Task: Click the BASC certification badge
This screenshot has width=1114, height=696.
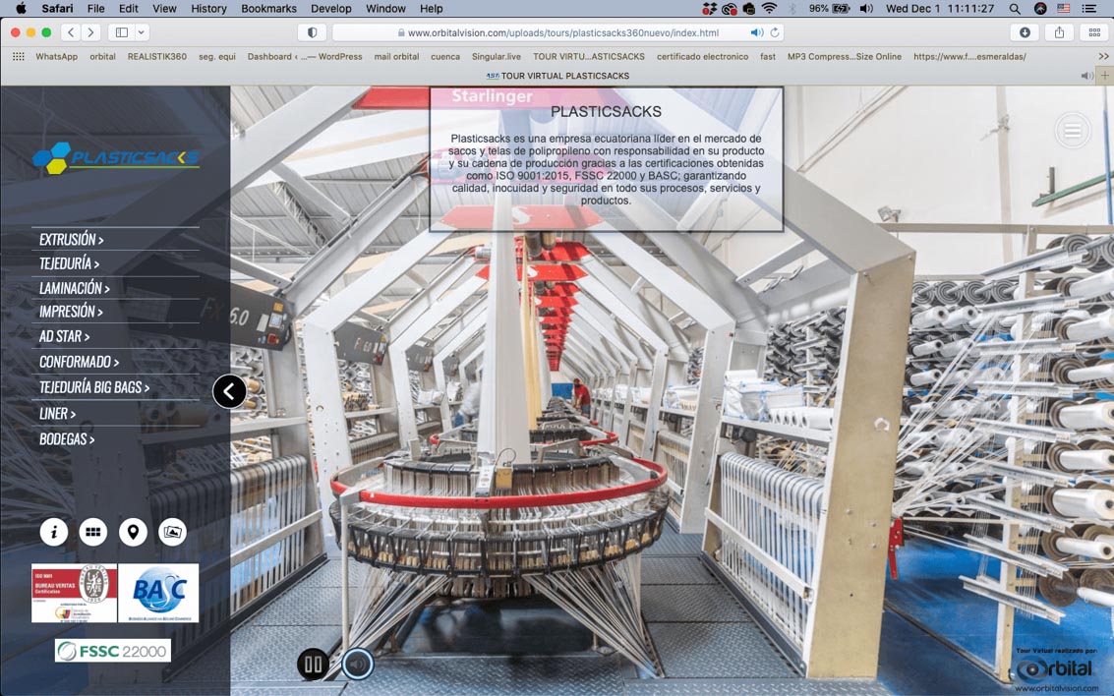Action: 158,593
